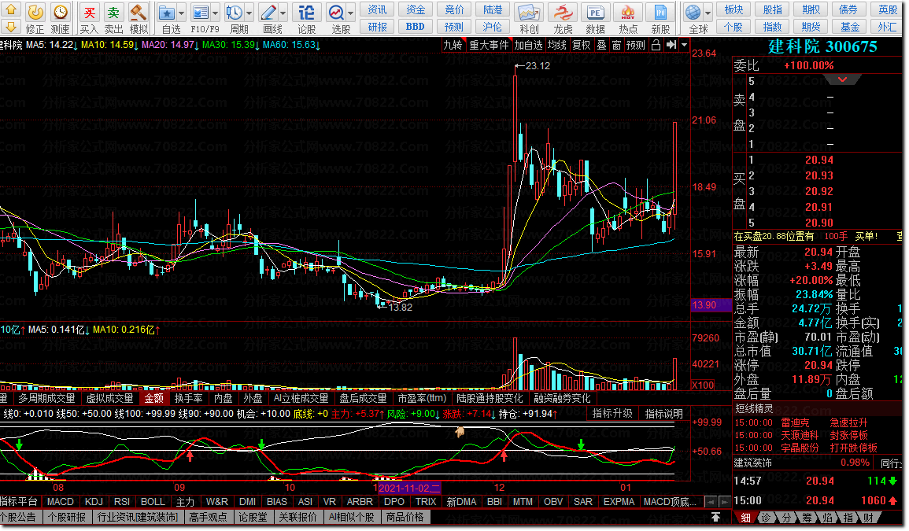Expand the 自选 dropdown arrow

182,13
